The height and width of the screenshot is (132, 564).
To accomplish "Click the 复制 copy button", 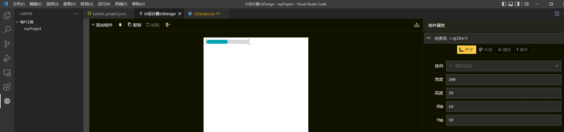I will point(135,25).
